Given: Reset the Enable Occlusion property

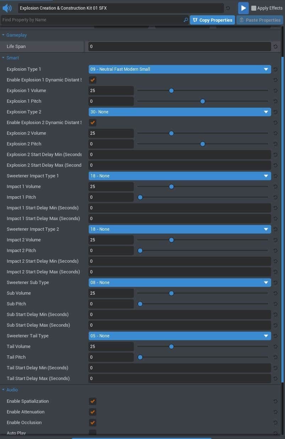Looking at the screenshot, I should (275, 423).
